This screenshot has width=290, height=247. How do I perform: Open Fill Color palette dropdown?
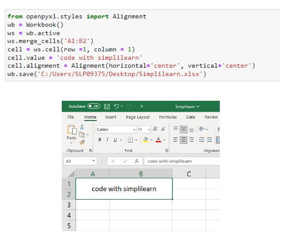coord(151,140)
